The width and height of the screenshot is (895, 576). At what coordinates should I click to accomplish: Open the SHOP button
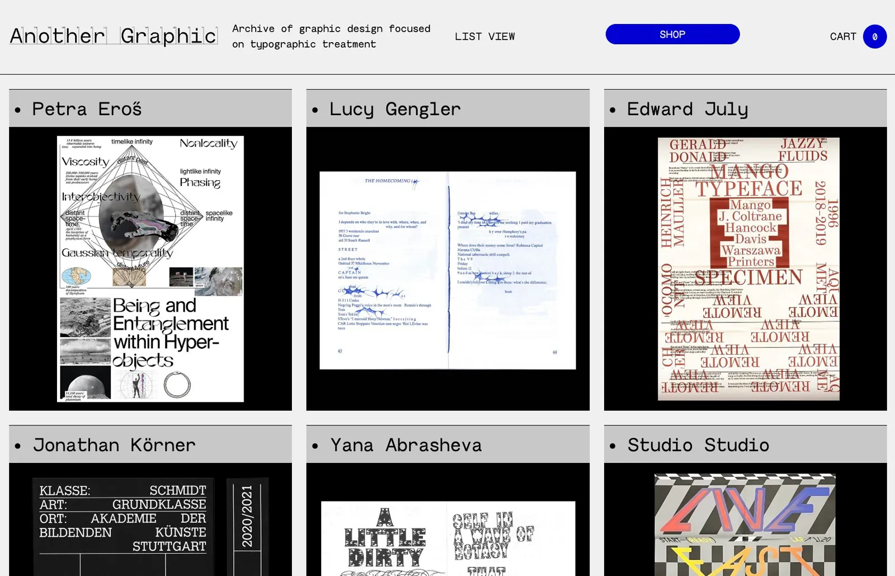pos(672,34)
